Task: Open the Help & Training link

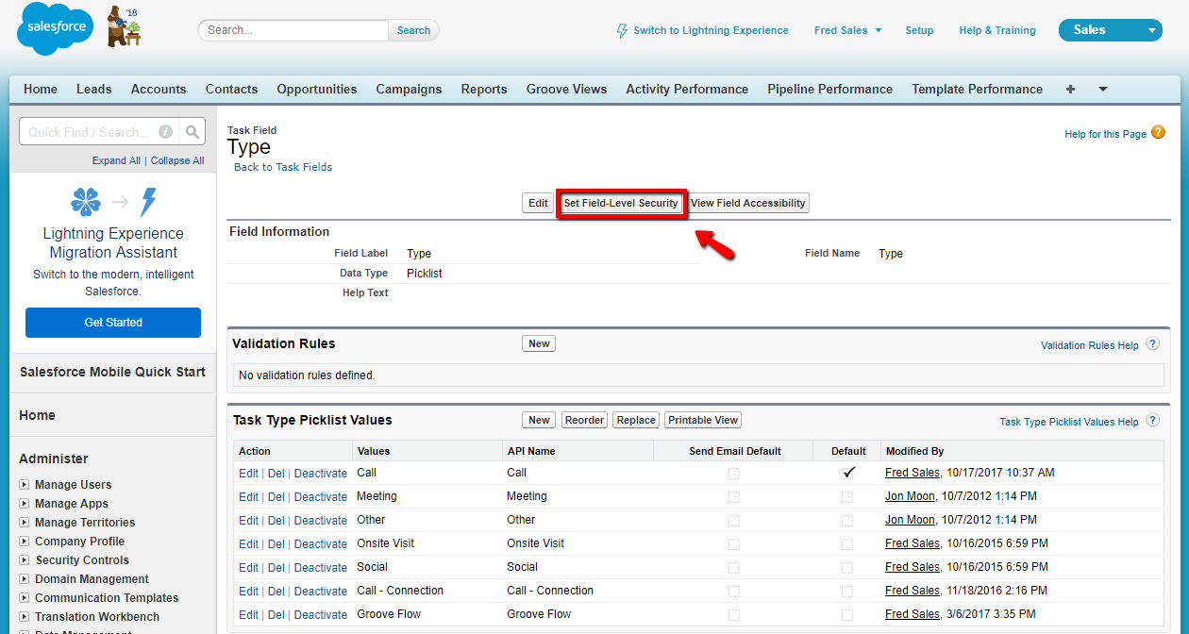Action: tap(997, 30)
